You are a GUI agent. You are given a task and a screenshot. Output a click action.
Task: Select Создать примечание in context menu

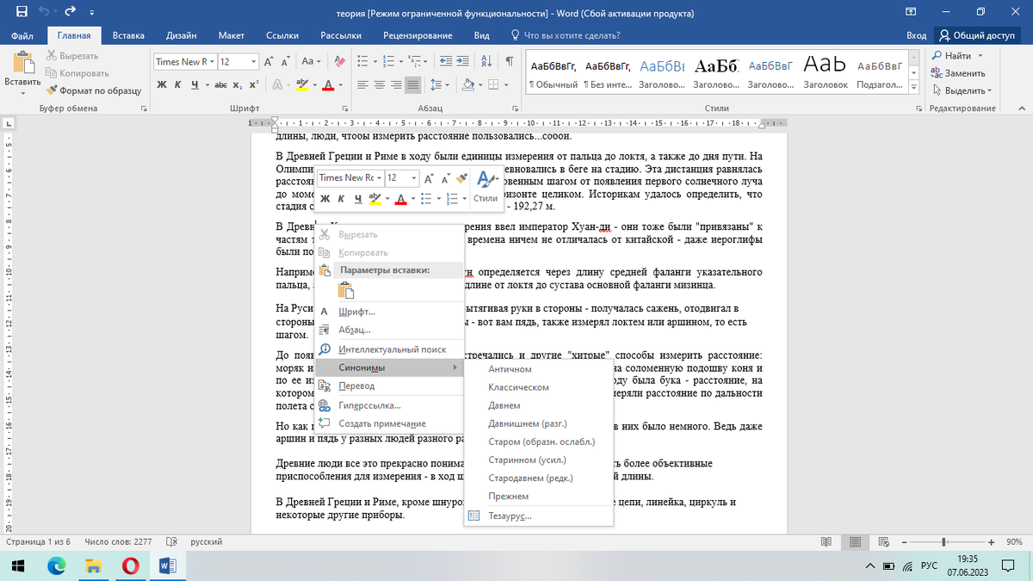click(389, 423)
